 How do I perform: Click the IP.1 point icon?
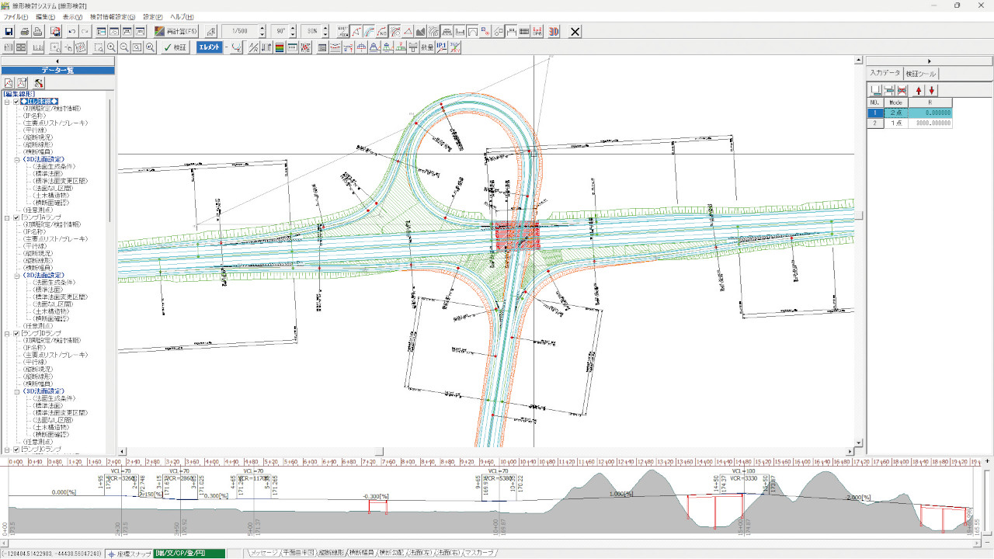pos(441,47)
